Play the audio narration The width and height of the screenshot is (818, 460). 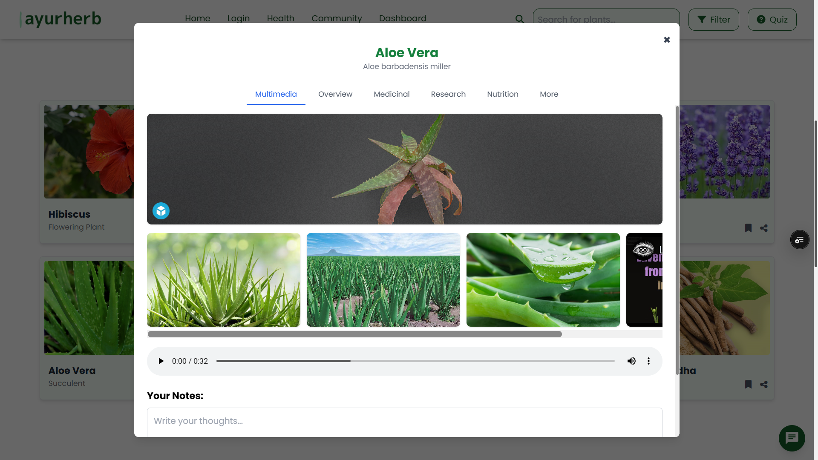tap(161, 361)
